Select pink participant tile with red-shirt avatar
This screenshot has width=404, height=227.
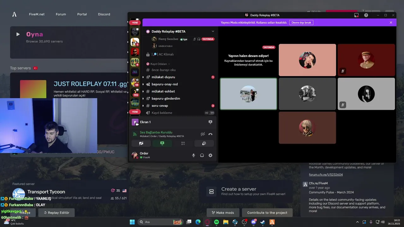pos(307,60)
